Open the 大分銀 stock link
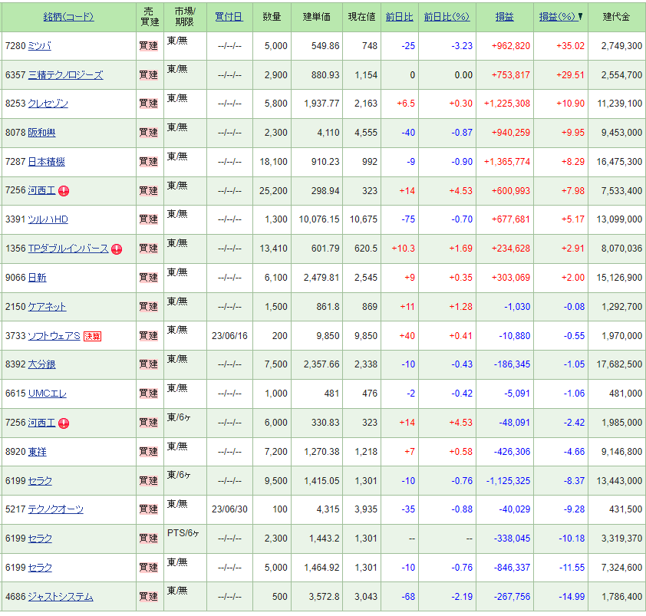This screenshot has width=646, height=616. (41, 364)
